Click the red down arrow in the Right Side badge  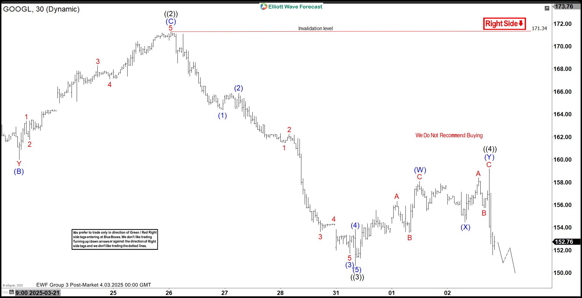click(x=521, y=23)
